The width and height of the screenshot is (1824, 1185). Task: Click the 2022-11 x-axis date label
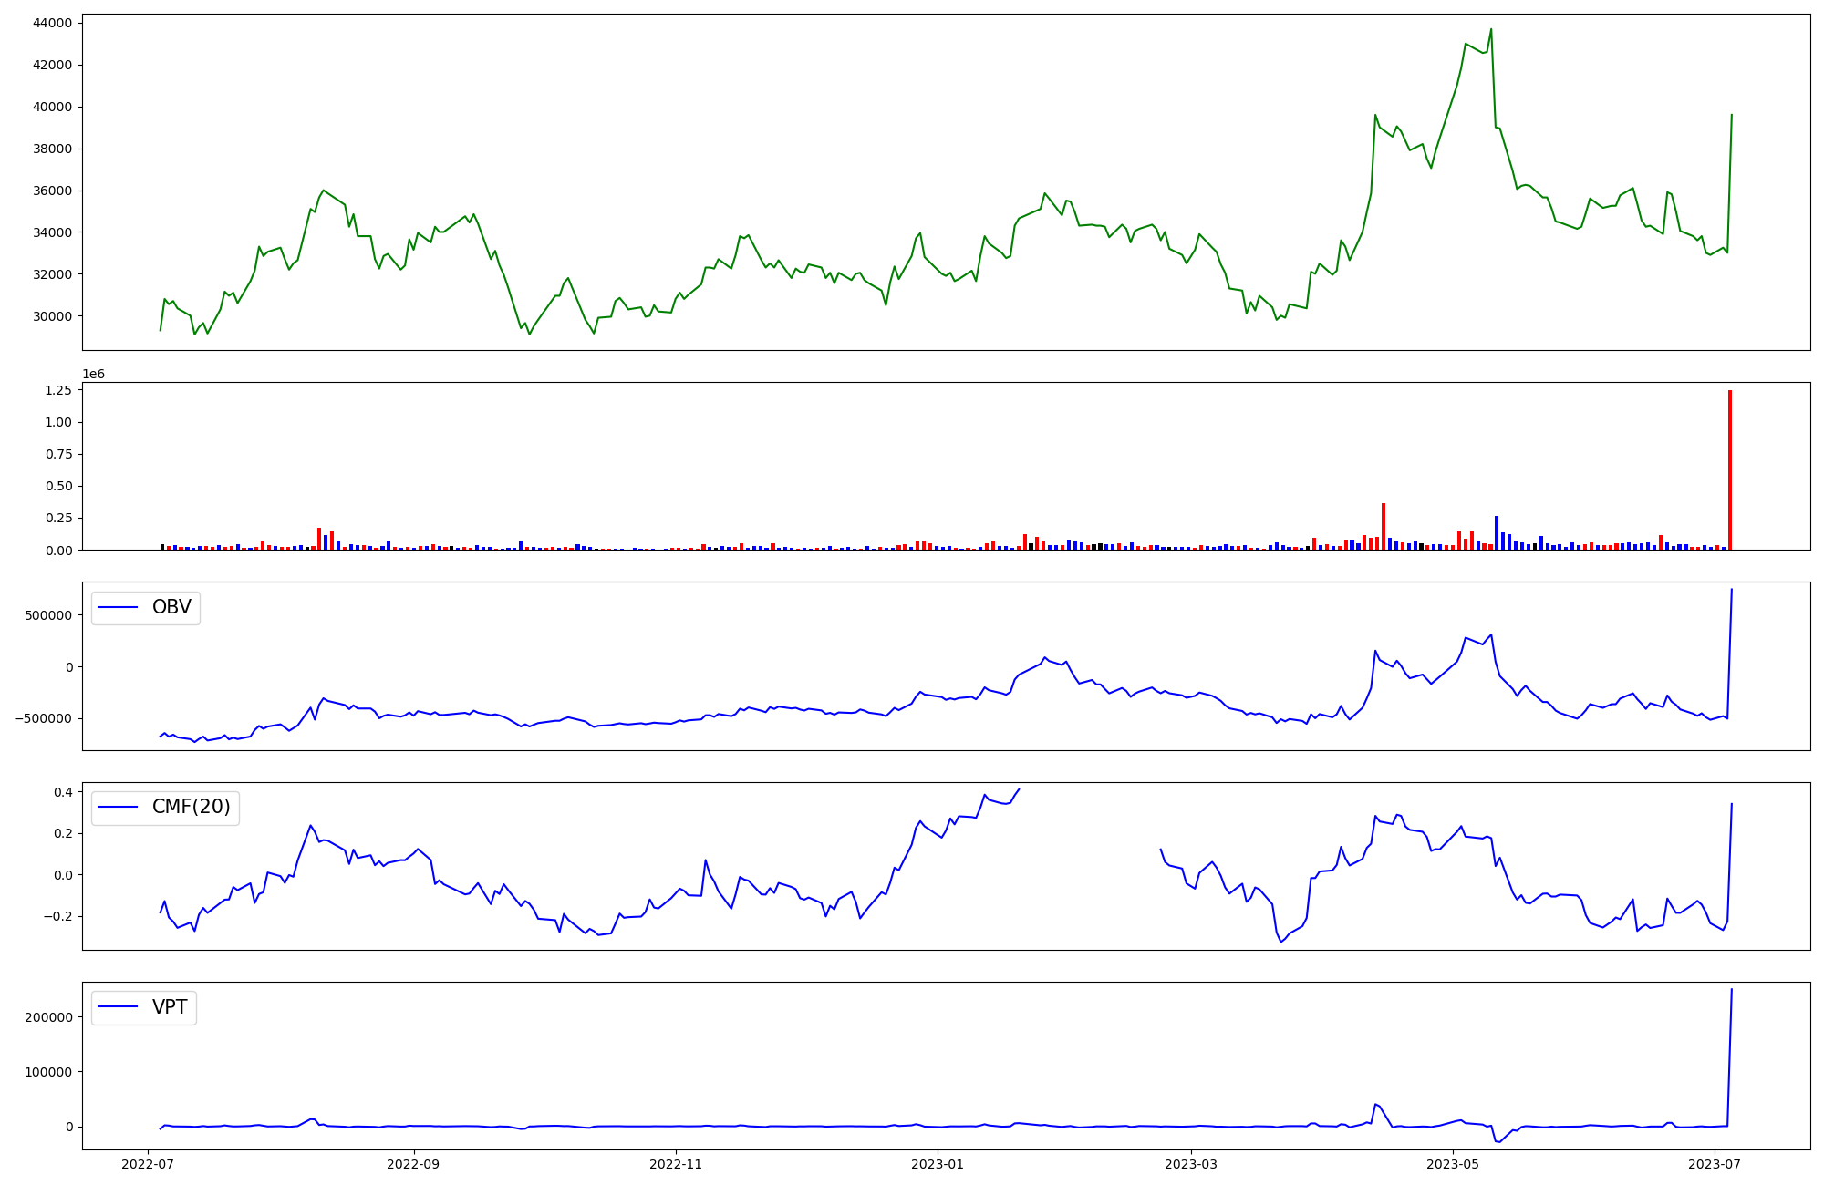point(676,1164)
